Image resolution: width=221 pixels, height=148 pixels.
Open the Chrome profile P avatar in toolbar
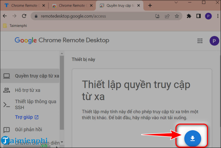coord(208,16)
